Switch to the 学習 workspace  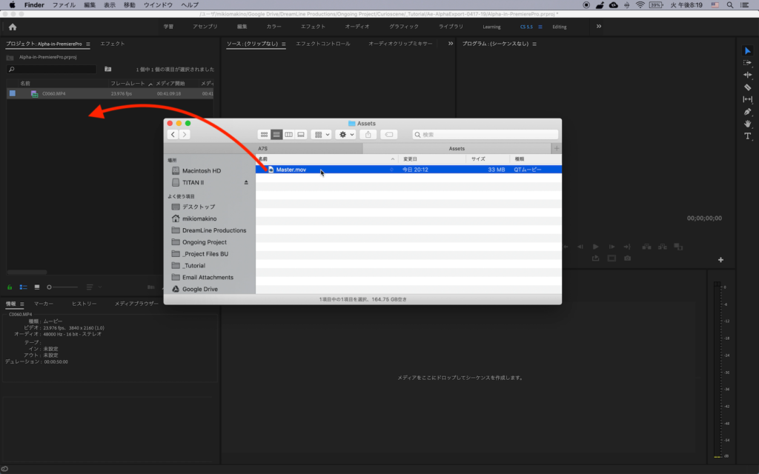point(168,27)
